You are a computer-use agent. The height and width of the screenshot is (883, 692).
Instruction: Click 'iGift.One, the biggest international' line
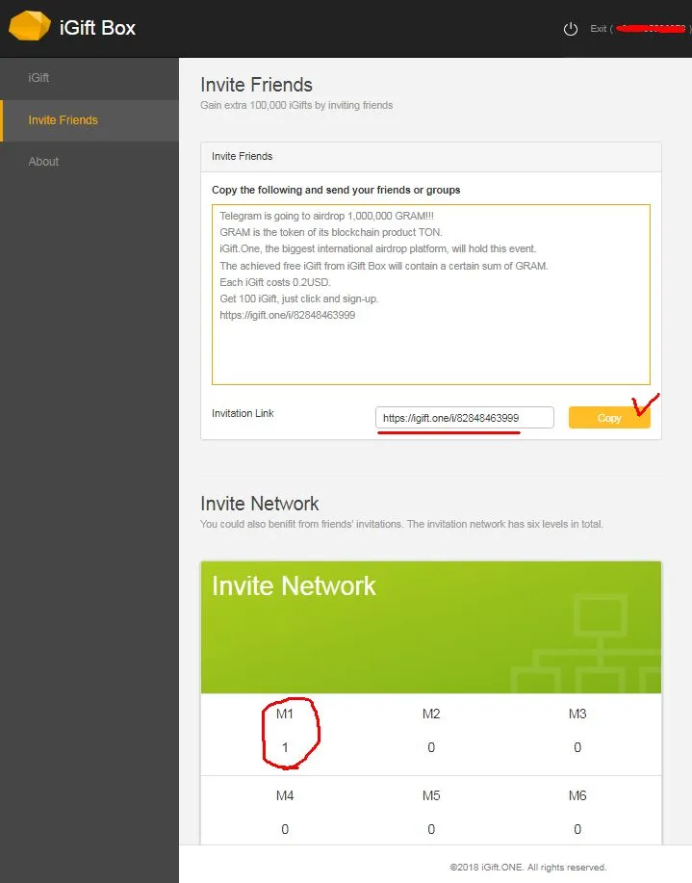coord(378,248)
